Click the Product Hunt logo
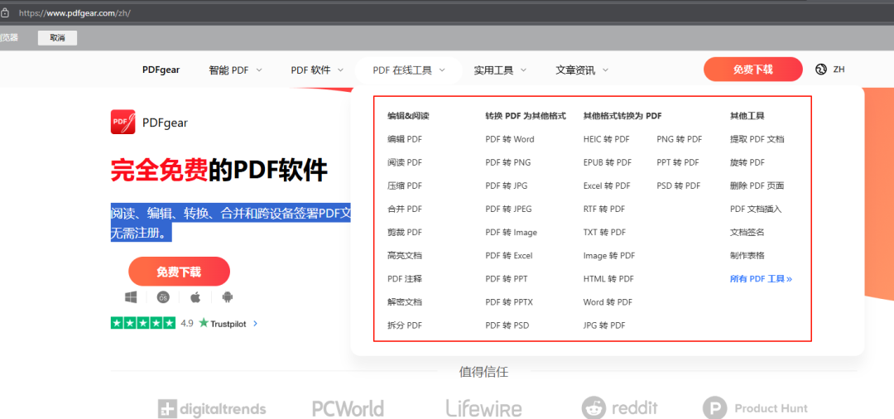894x419 pixels. tap(755, 408)
